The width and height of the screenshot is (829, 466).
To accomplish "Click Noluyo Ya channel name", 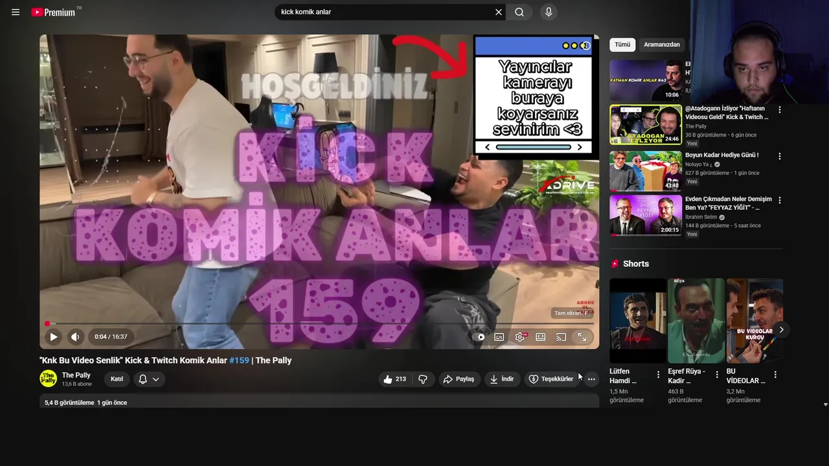I will 698,164.
